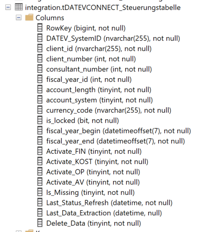The image size is (199, 232).
Task: Click the column icon beside DATEV_SystemID
Action: tap(40, 38)
